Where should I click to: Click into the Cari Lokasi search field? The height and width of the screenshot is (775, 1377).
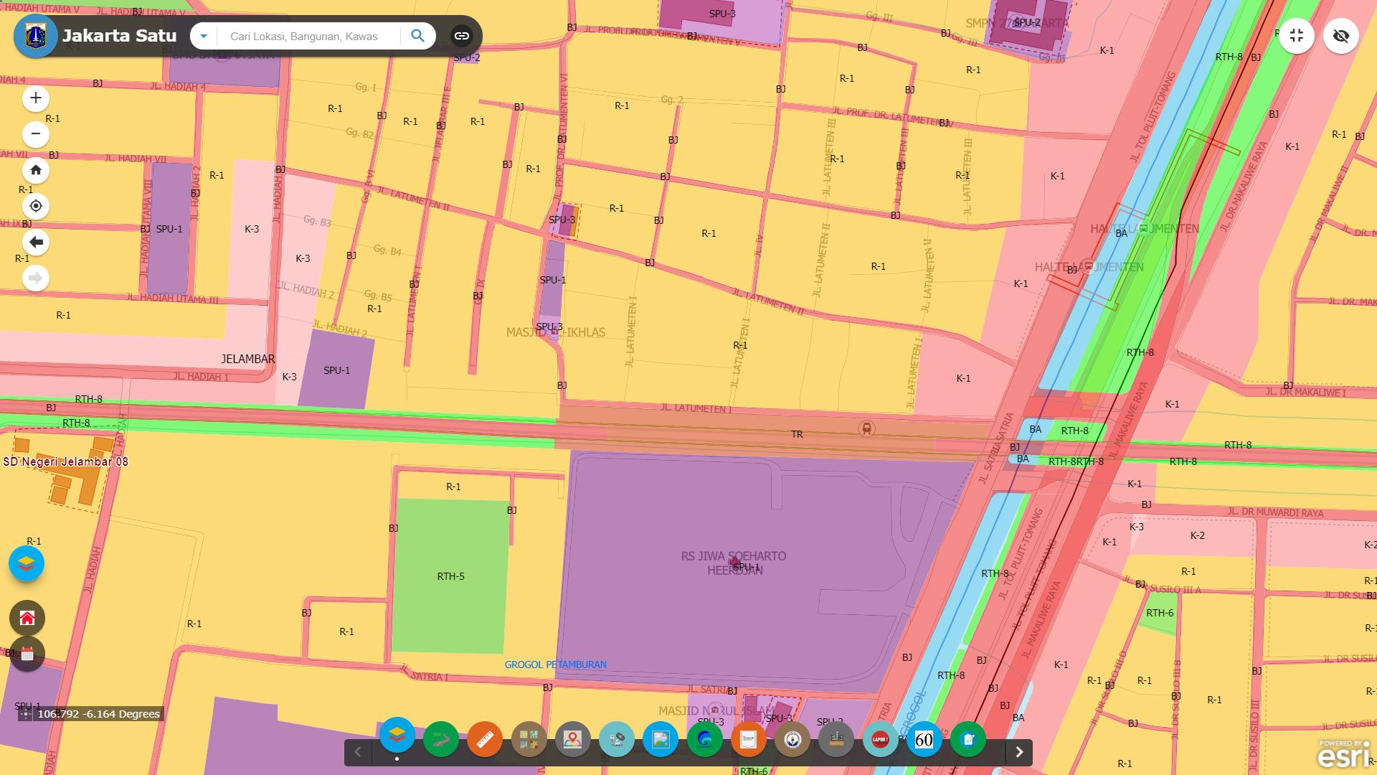[x=308, y=36]
